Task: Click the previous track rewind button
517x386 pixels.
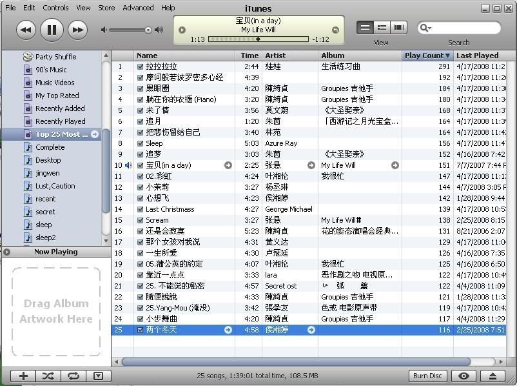Action: click(x=26, y=30)
